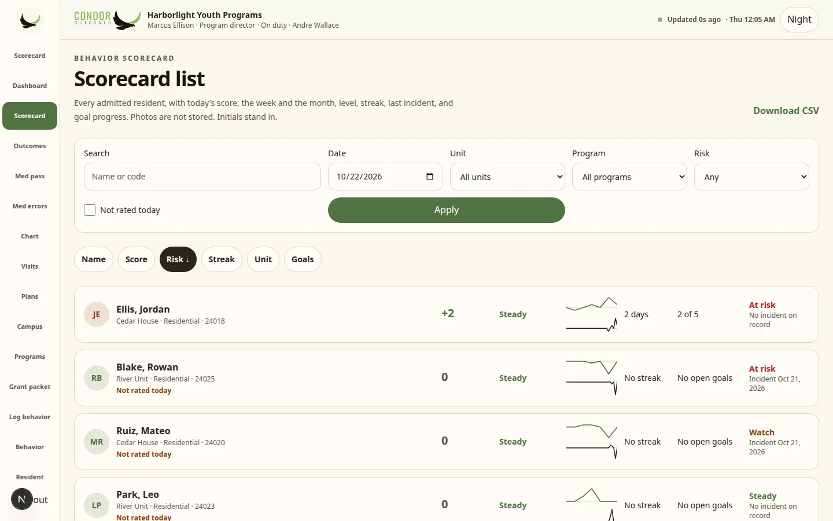Toggle the Night theme button
The height and width of the screenshot is (521, 833).
click(799, 20)
